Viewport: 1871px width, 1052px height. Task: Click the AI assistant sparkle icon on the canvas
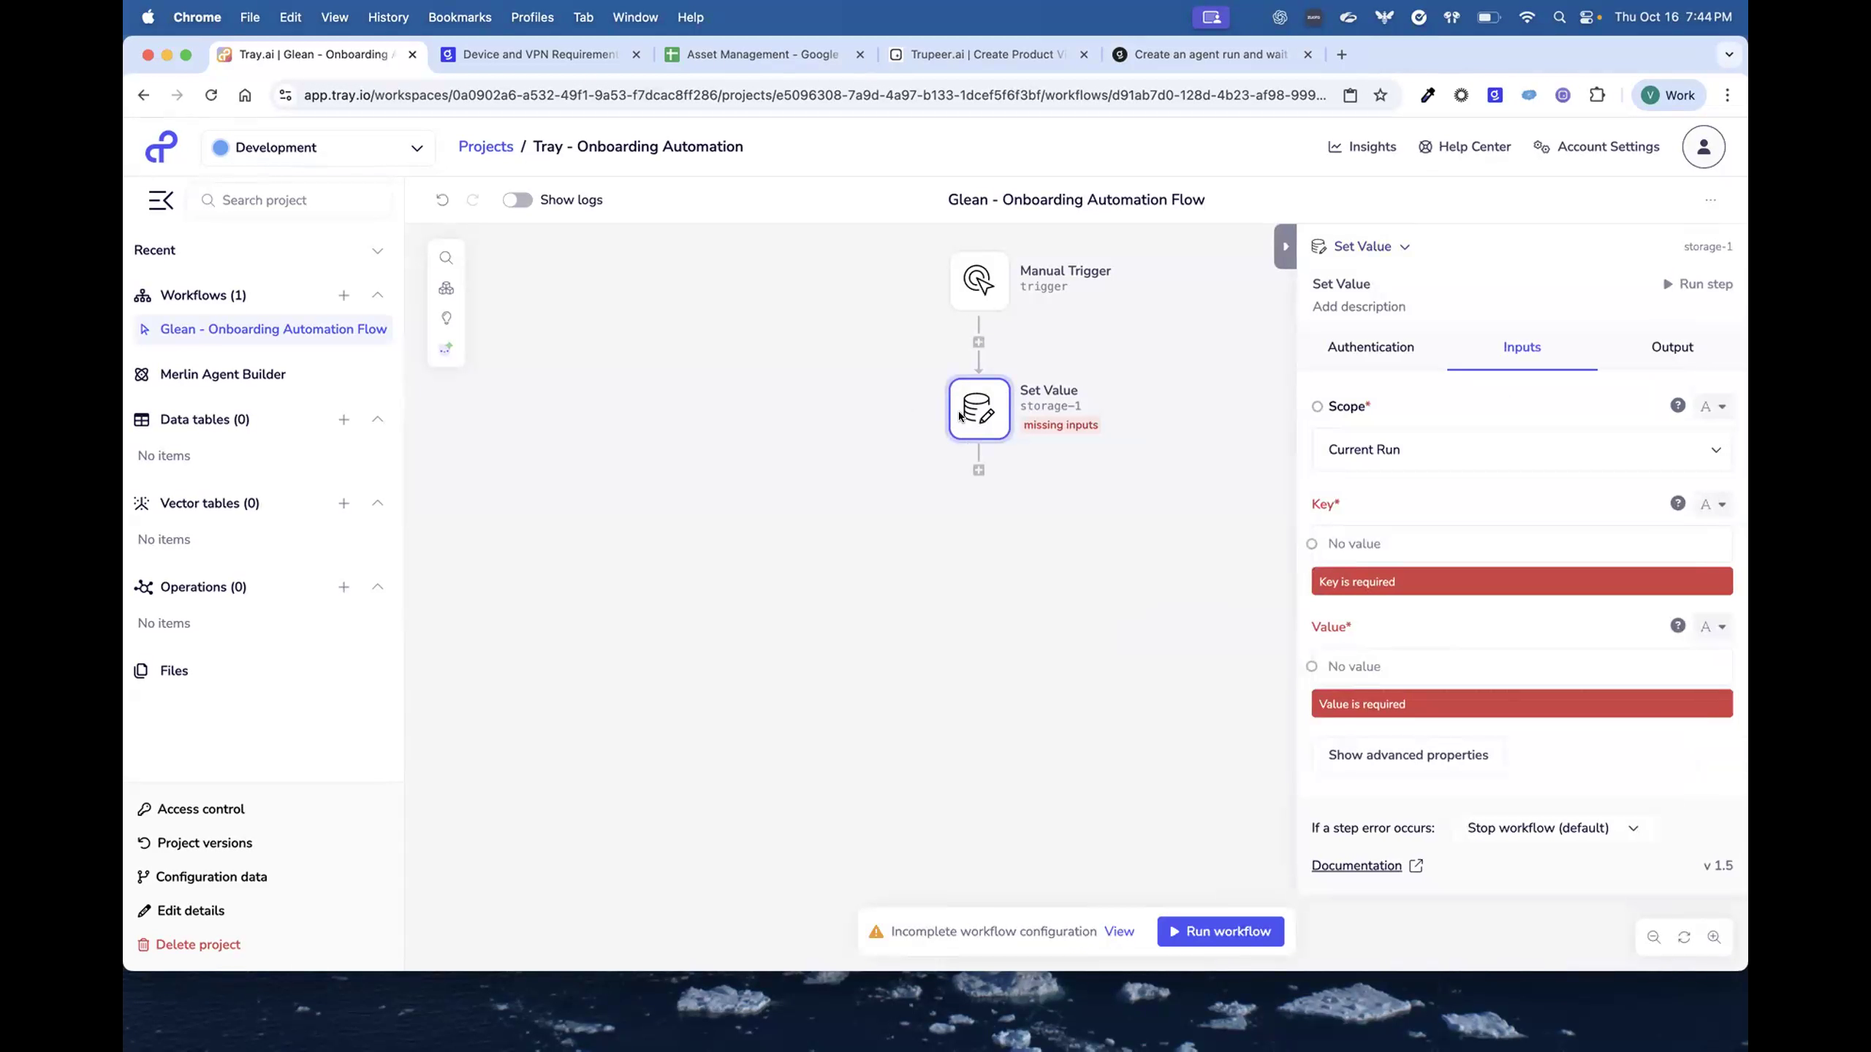(446, 348)
